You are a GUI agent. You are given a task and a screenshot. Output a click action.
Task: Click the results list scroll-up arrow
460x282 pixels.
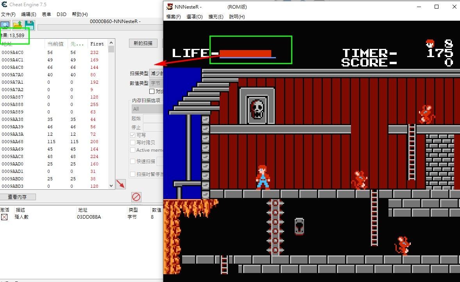click(111, 43)
